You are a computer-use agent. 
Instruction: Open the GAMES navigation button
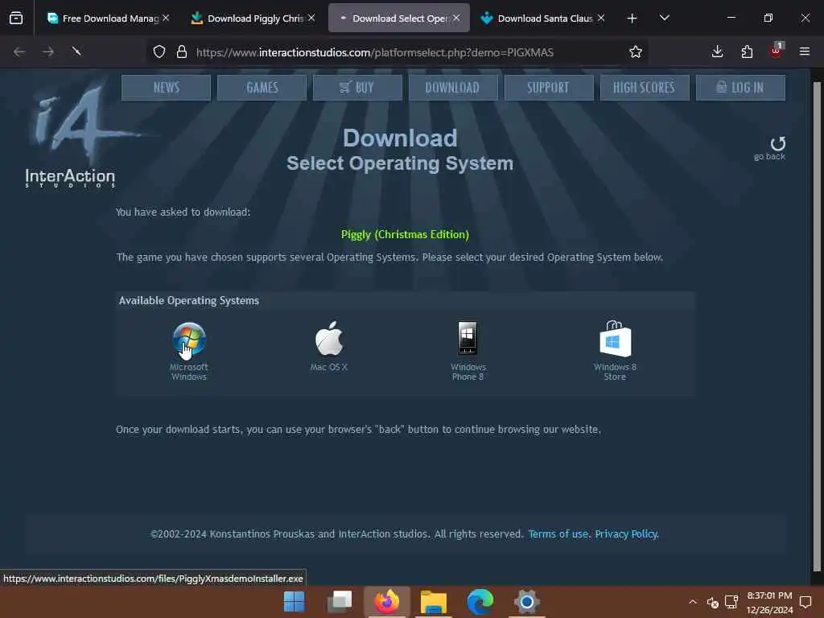click(x=262, y=88)
